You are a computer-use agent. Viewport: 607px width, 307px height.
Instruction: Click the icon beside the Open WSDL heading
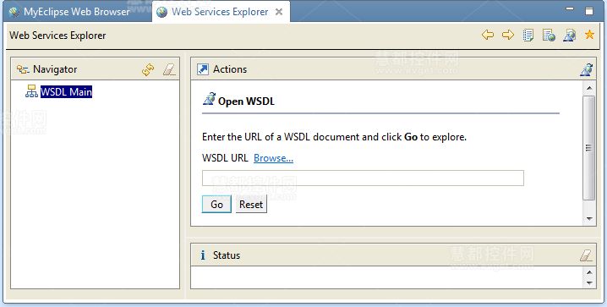click(x=209, y=99)
